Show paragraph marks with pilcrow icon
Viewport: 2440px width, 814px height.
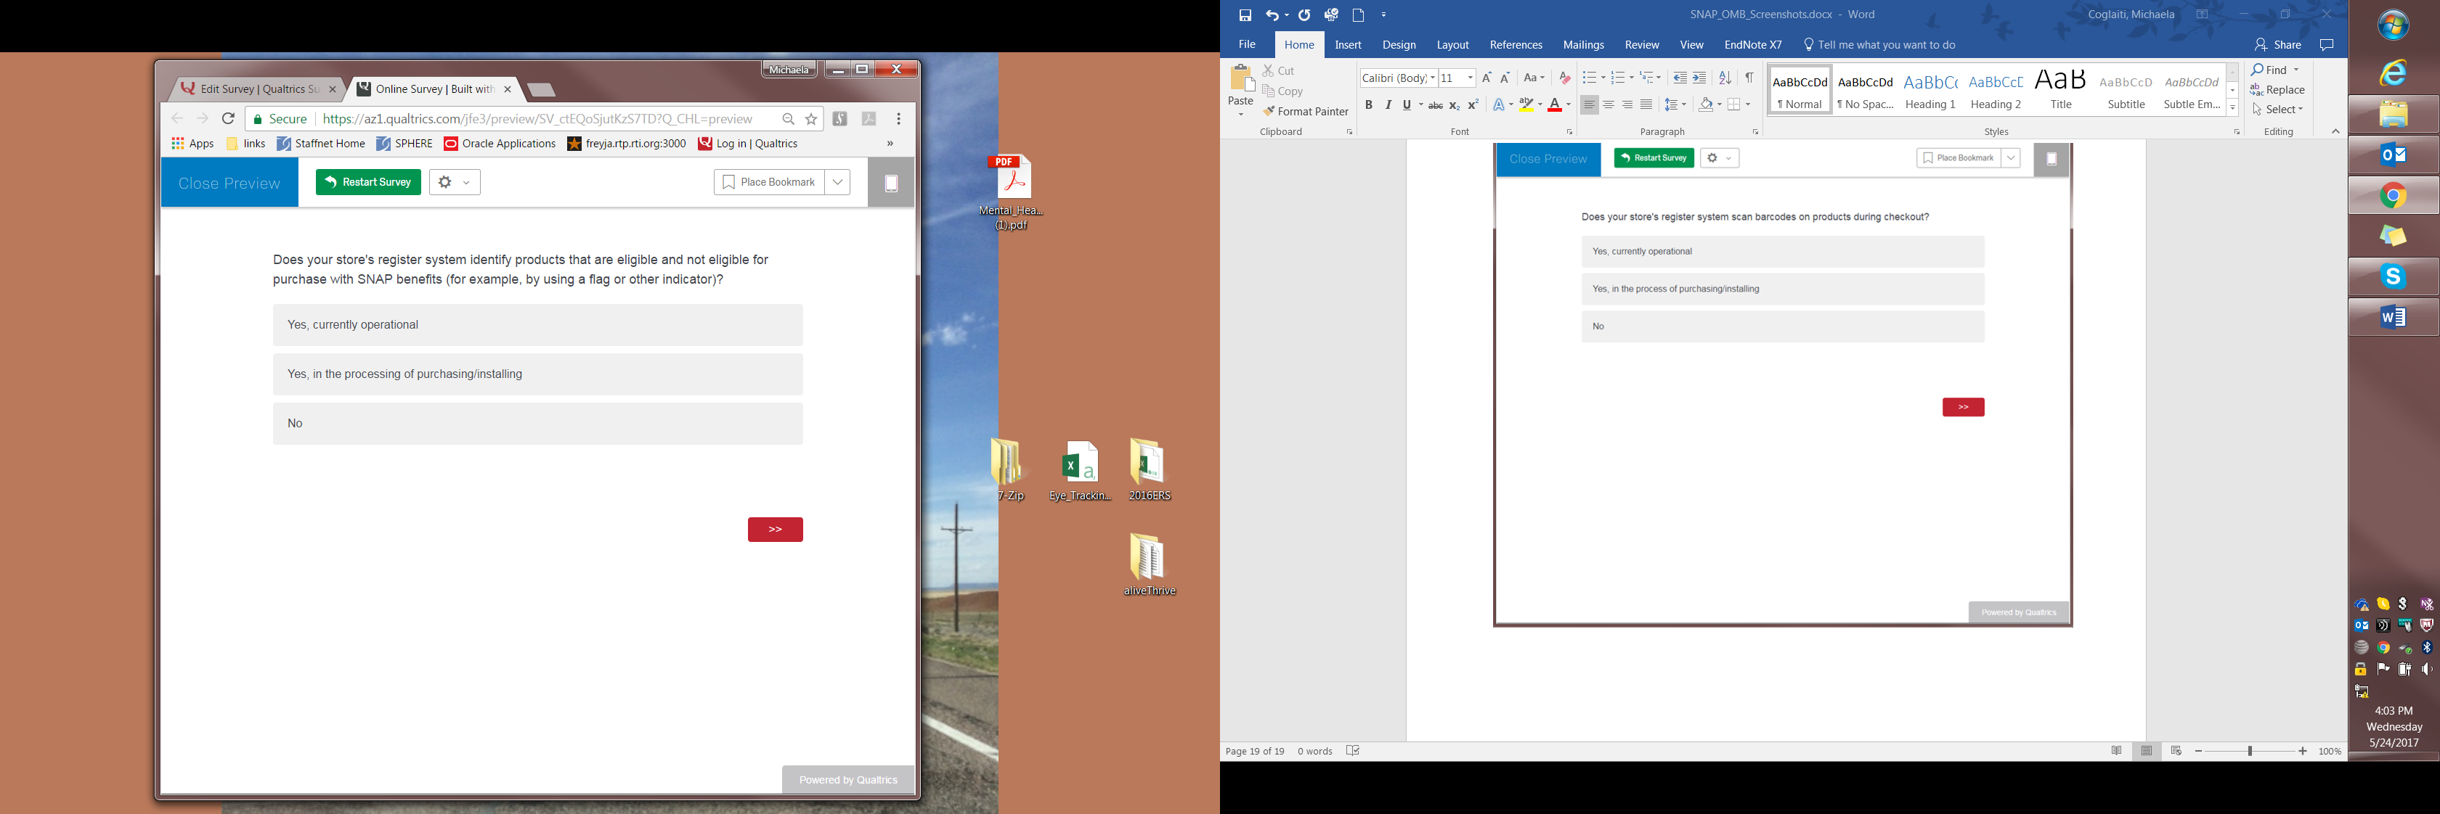[1749, 78]
